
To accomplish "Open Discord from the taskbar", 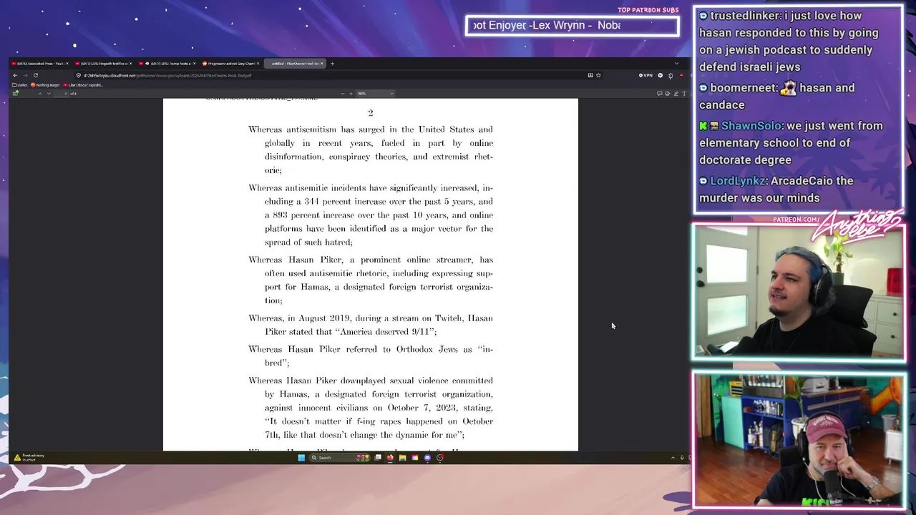I will pos(427,458).
